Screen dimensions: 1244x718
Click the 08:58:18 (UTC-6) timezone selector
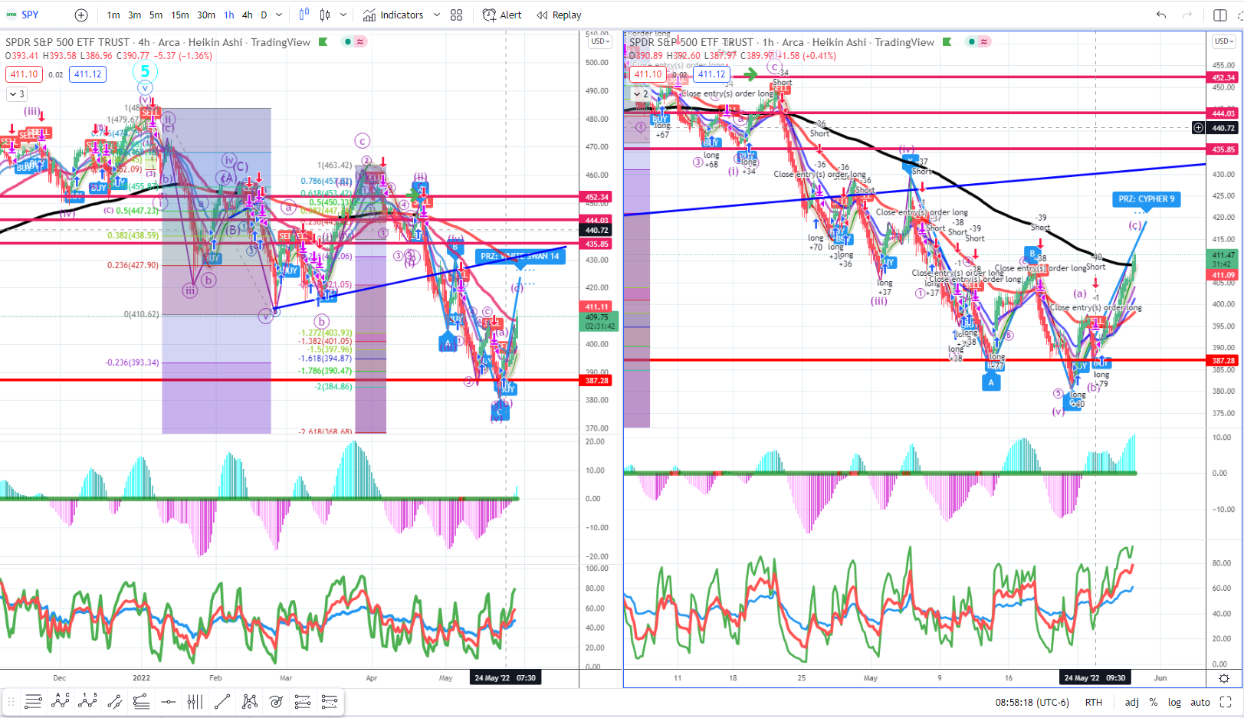(1032, 702)
